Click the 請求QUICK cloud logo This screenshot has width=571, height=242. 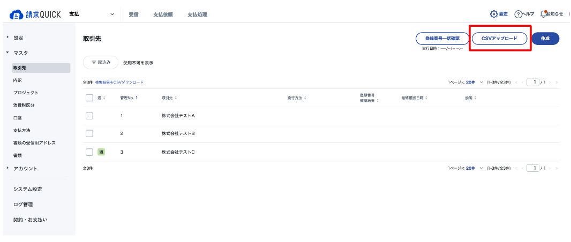(35, 14)
